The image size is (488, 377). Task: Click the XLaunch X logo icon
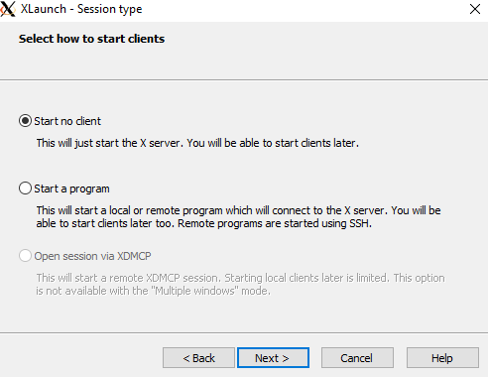click(x=8, y=9)
